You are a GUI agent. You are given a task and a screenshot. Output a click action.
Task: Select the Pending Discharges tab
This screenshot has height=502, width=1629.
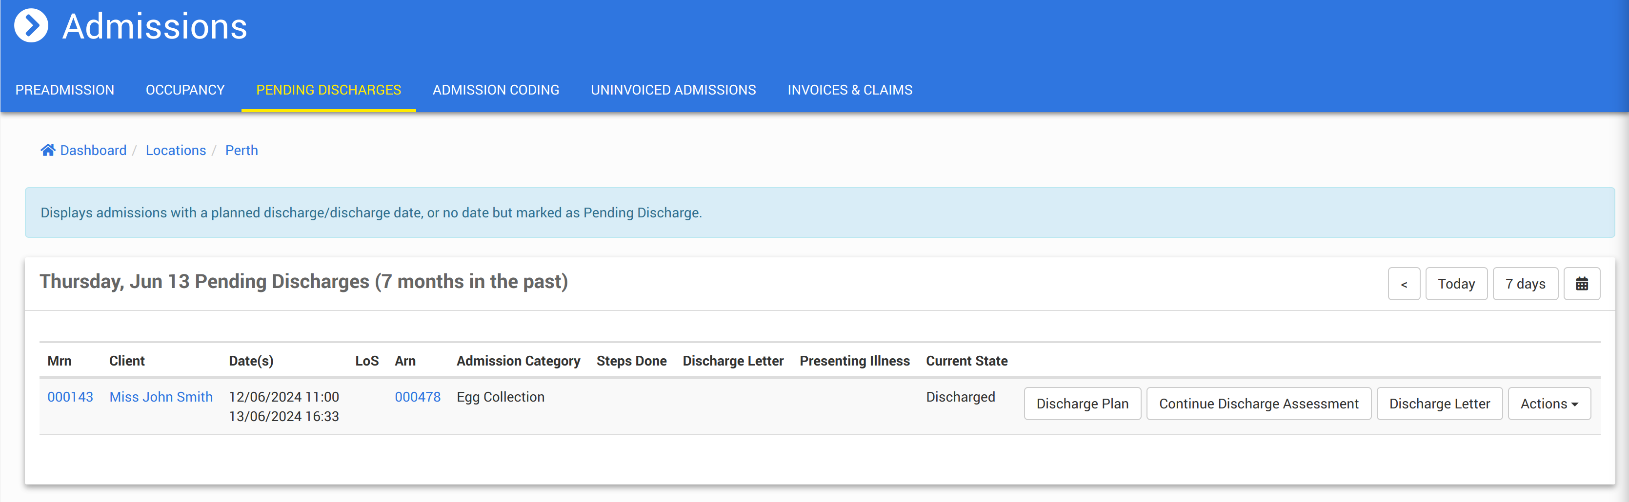[x=328, y=90]
